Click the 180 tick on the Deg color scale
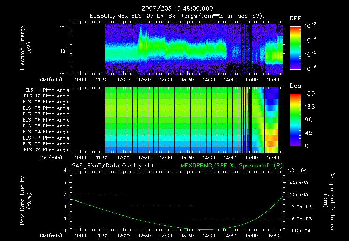This screenshot has width=349, height=241. pos(309,93)
